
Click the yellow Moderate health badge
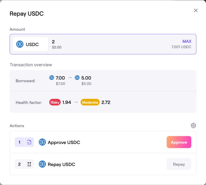pos(90,102)
